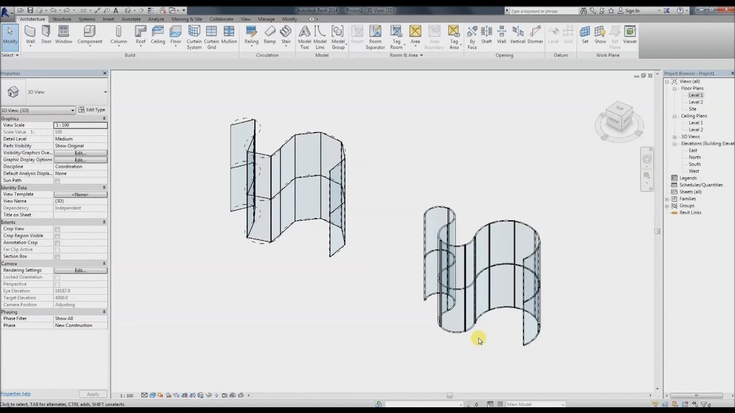The image size is (735, 413).
Task: Click the Model Line tool
Action: 320,38
